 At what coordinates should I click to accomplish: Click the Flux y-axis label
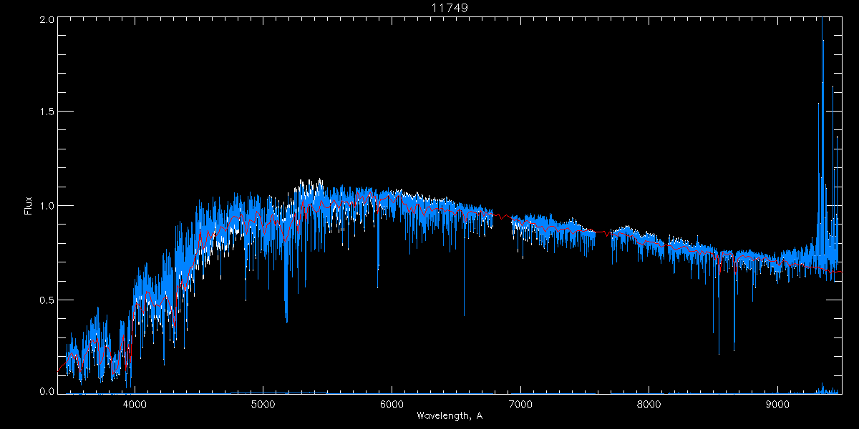coord(29,206)
